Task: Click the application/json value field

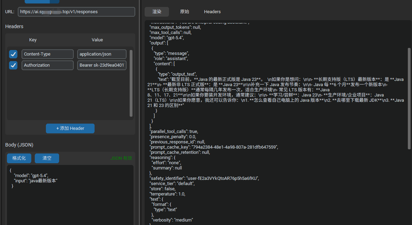Action: pos(102,54)
